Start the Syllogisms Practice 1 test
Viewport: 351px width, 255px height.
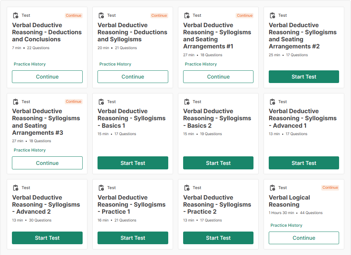click(x=133, y=238)
